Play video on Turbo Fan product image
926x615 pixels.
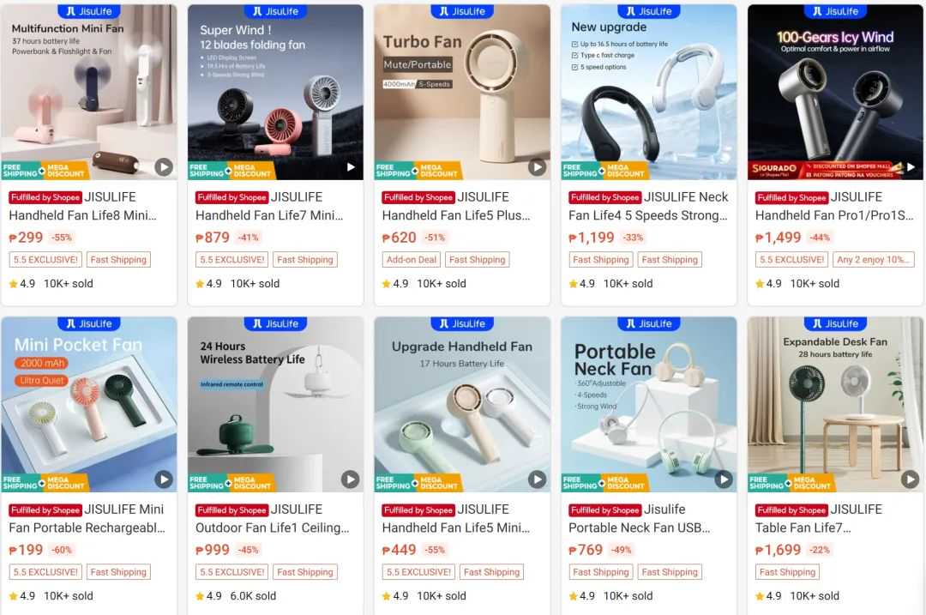coord(537,167)
